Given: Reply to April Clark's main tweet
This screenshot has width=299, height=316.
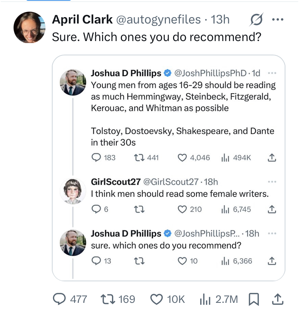Looking at the screenshot, I should pyautogui.click(x=61, y=299).
